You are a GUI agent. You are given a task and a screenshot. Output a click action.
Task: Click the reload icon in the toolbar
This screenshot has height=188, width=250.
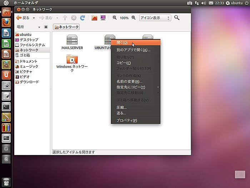(82, 18)
